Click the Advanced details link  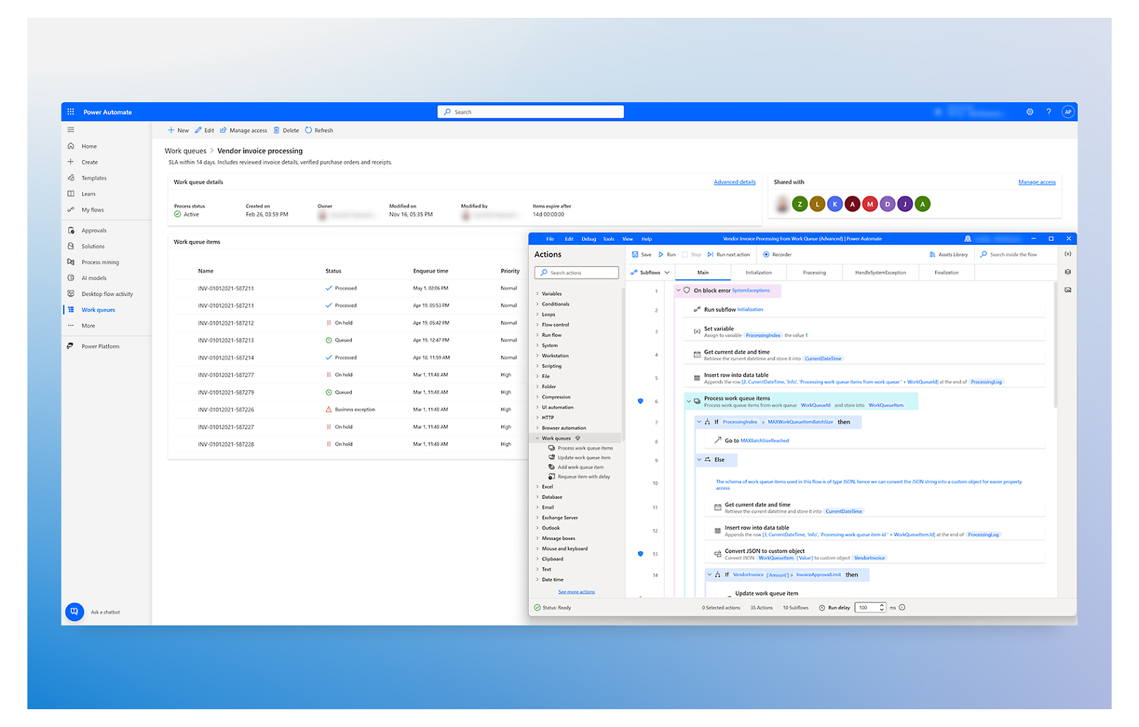734,182
